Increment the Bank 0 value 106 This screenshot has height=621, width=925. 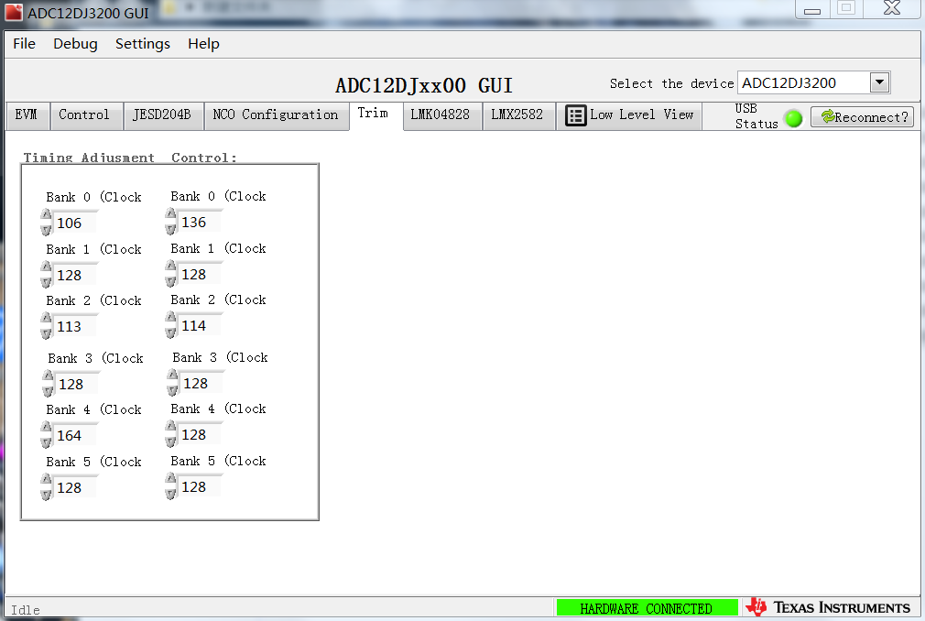[x=46, y=215]
